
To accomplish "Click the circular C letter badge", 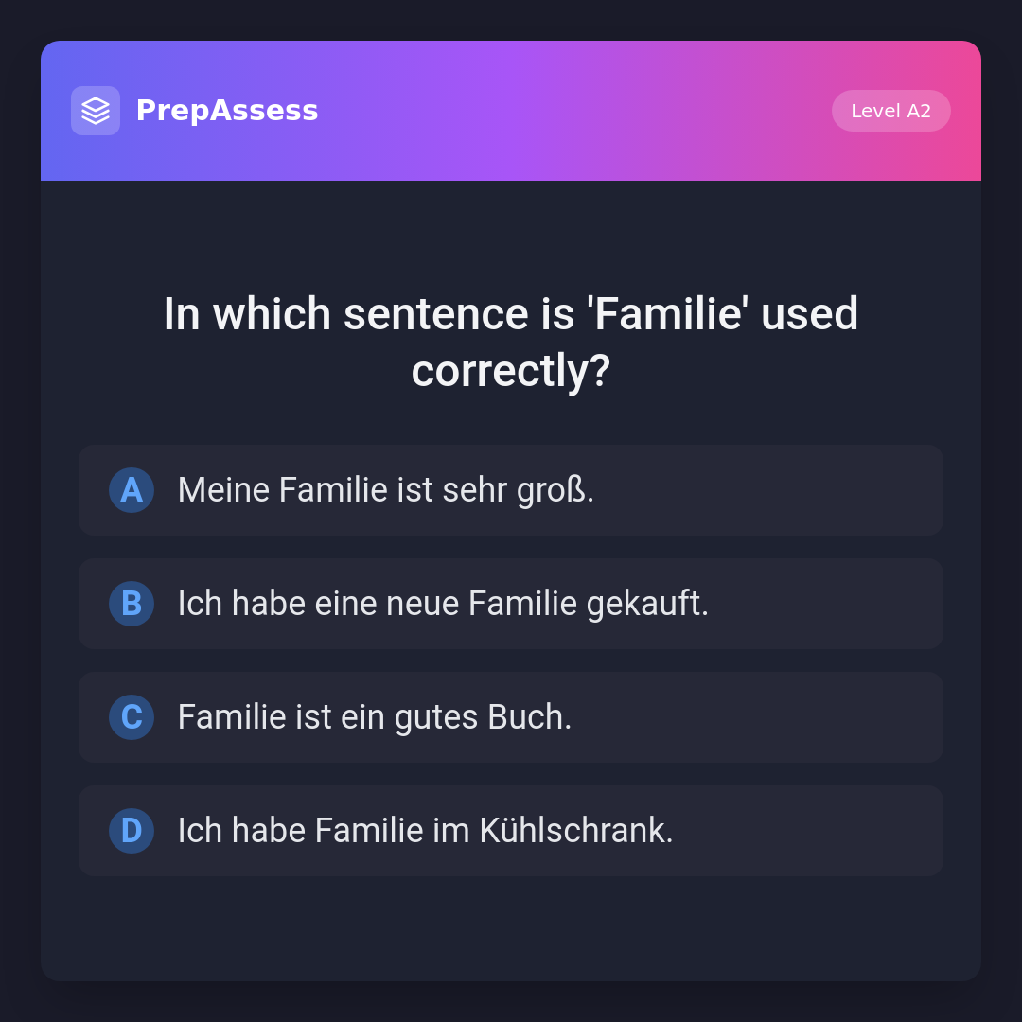I will coord(132,717).
